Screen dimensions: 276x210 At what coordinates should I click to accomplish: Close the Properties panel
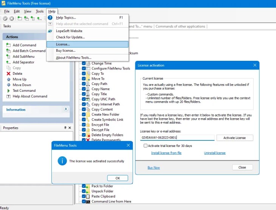tap(70, 128)
